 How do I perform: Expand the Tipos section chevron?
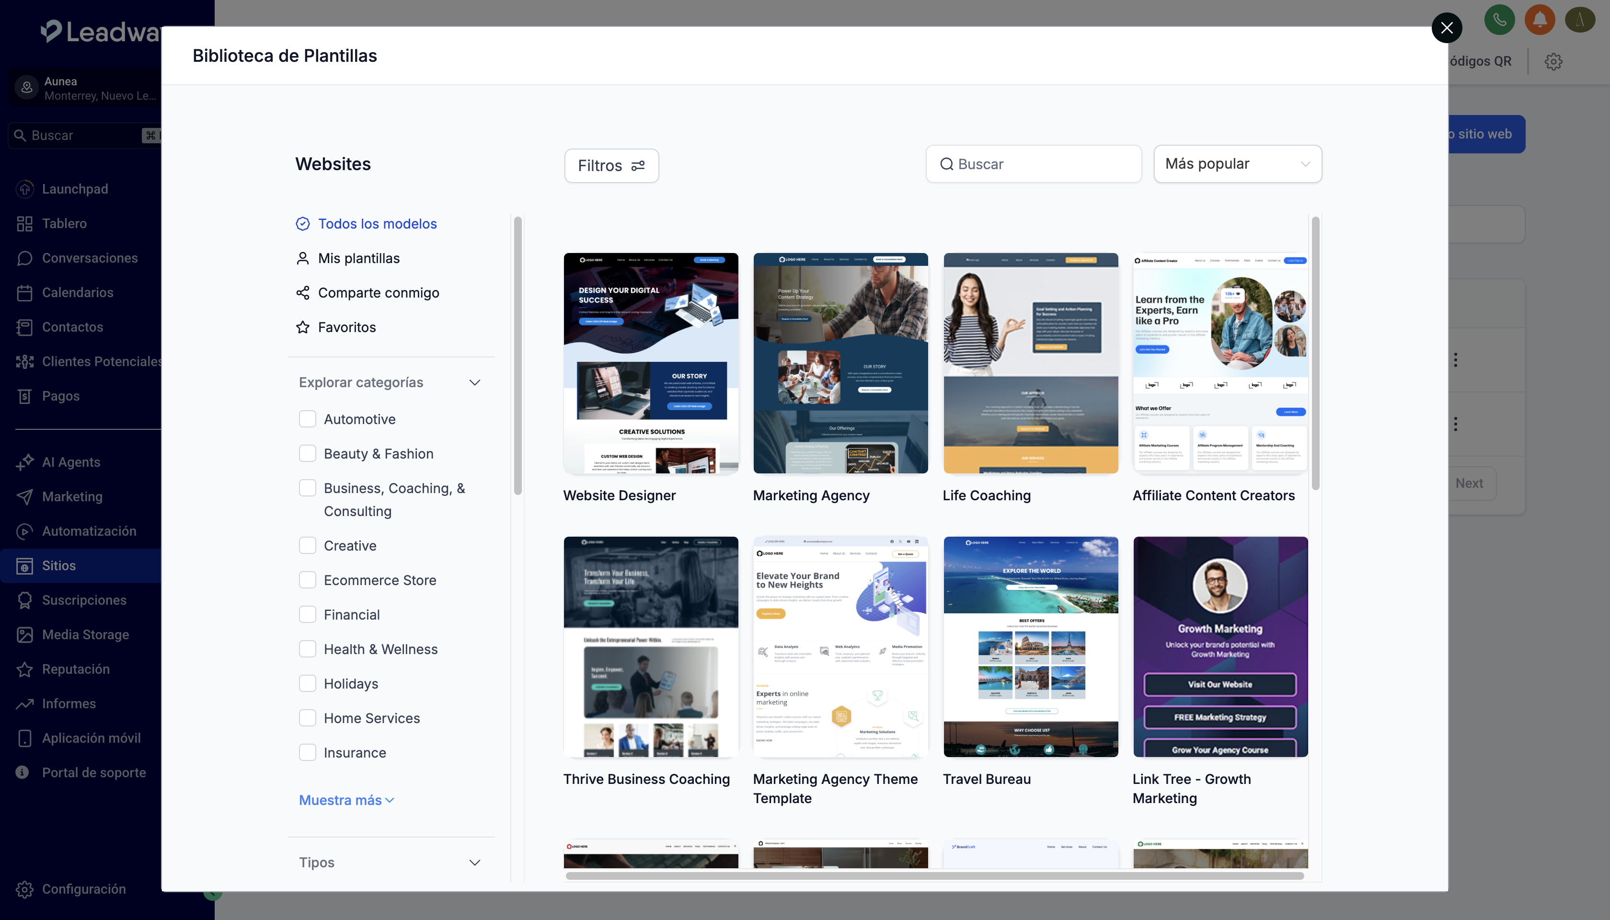click(x=474, y=862)
